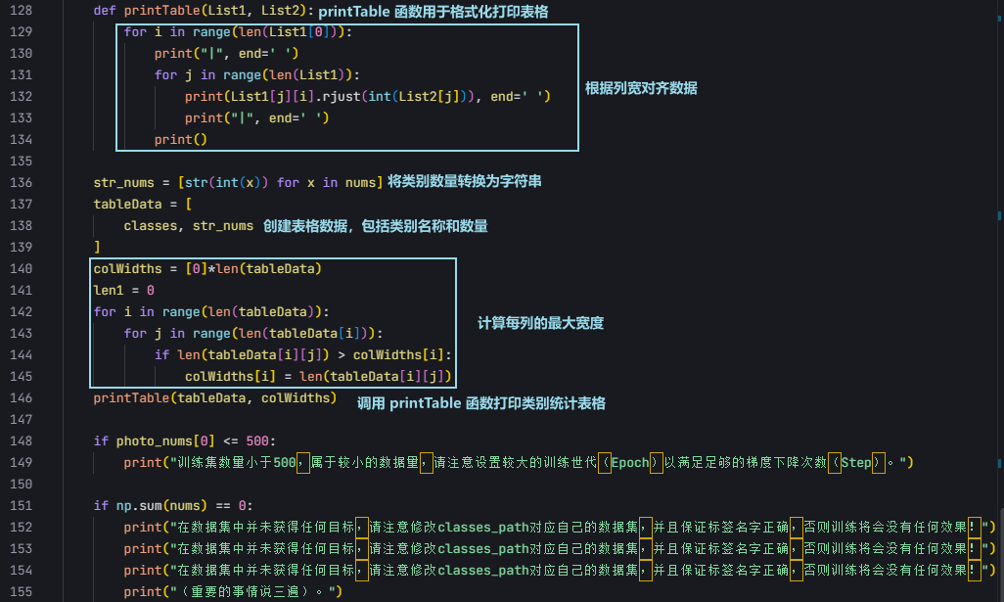Screen dimensions: 1004x602
Task: Click 'print("（重要的事情说三遍）。")' on line 155
Action: (233, 592)
